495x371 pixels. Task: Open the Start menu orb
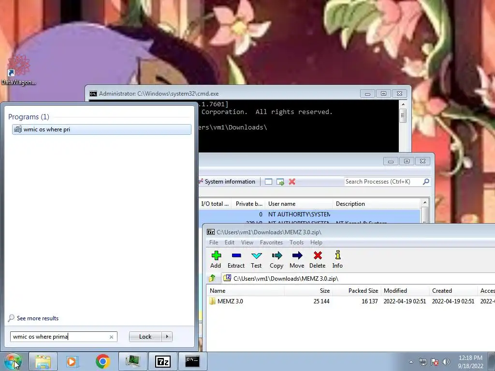[13, 361]
